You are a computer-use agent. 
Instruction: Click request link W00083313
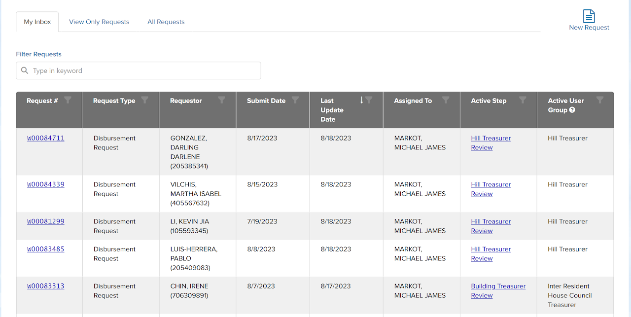point(45,286)
